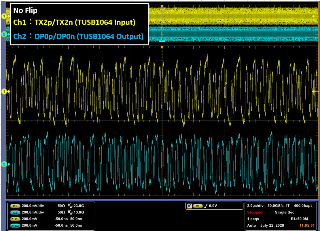Click the C1 trigger source badge
The width and height of the screenshot is (320, 231).
(x=198, y=206)
